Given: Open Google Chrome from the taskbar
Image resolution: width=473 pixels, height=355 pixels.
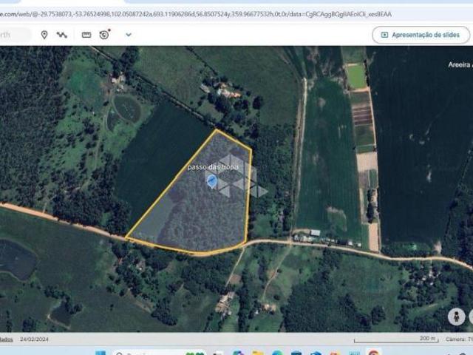Looking at the screenshot, I should [373, 353].
